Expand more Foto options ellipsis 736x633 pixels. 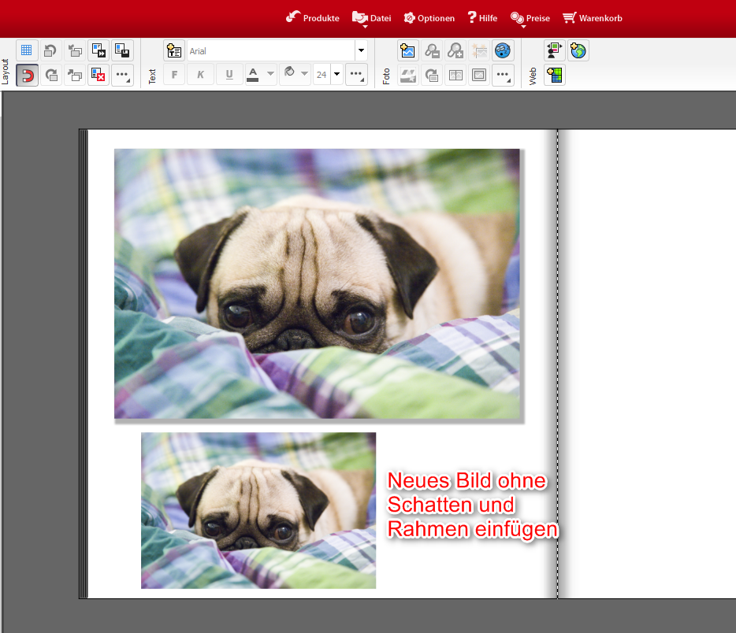tap(504, 76)
